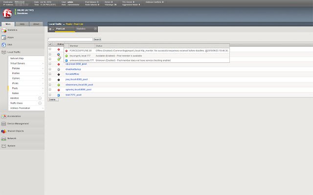Open the gear dropdown left of Pool List tab
This screenshot has height=195, width=313.
51,29
